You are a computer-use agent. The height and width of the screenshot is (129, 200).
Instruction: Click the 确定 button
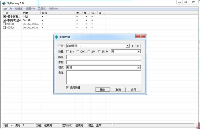pyautogui.click(x=103, y=90)
